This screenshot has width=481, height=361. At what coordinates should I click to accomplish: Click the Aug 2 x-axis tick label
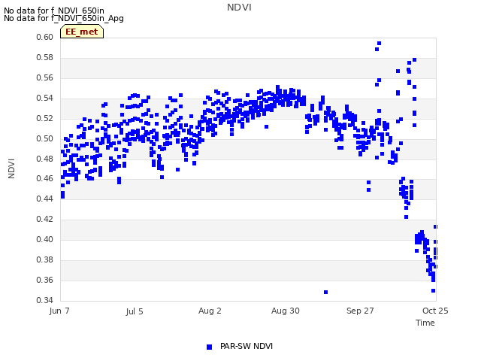210,311
